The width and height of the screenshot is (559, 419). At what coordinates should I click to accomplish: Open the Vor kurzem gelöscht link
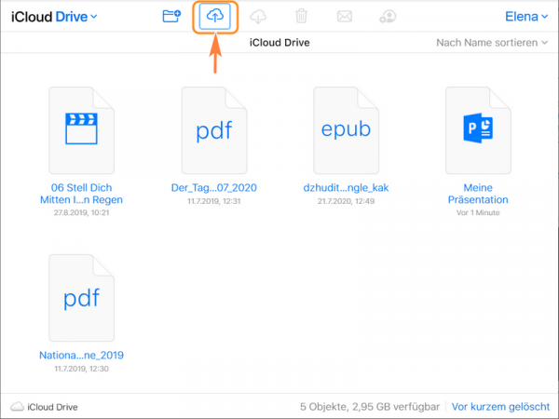(500, 407)
